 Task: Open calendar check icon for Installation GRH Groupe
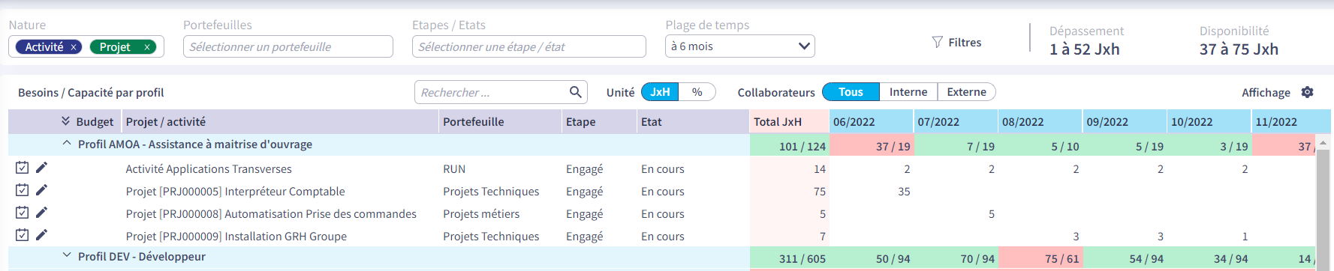pyautogui.click(x=23, y=235)
